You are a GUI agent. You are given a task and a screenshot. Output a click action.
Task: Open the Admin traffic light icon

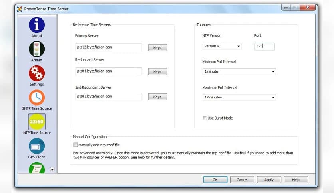point(37,49)
